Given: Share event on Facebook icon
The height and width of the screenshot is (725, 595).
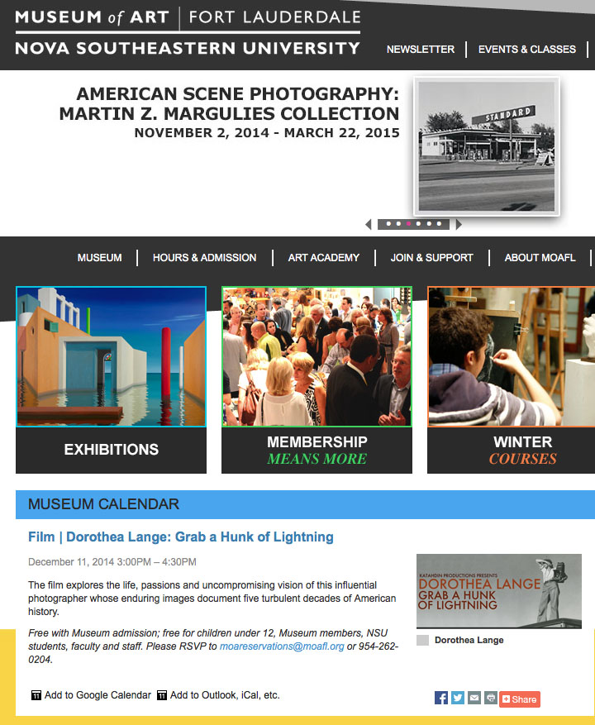Looking at the screenshot, I should coord(441,698).
